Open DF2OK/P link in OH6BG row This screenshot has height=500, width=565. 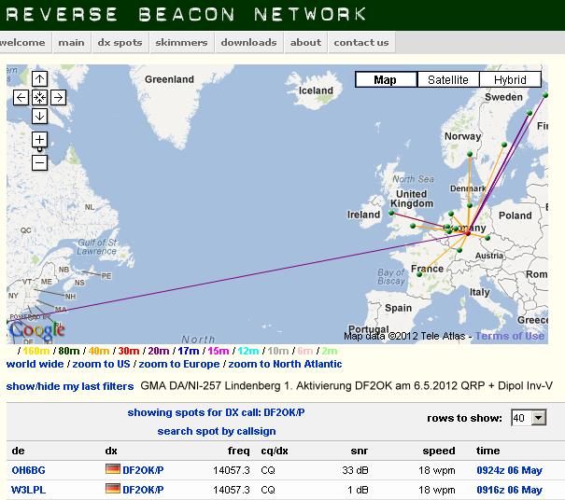143,470
